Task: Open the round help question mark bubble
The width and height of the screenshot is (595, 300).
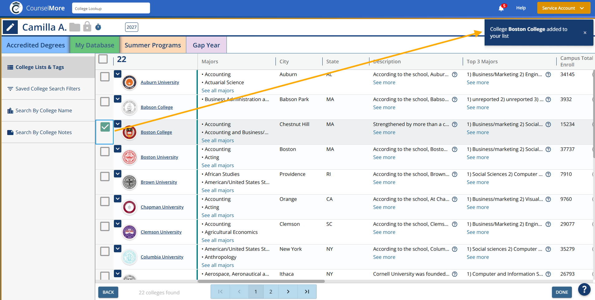Action: [584, 289]
